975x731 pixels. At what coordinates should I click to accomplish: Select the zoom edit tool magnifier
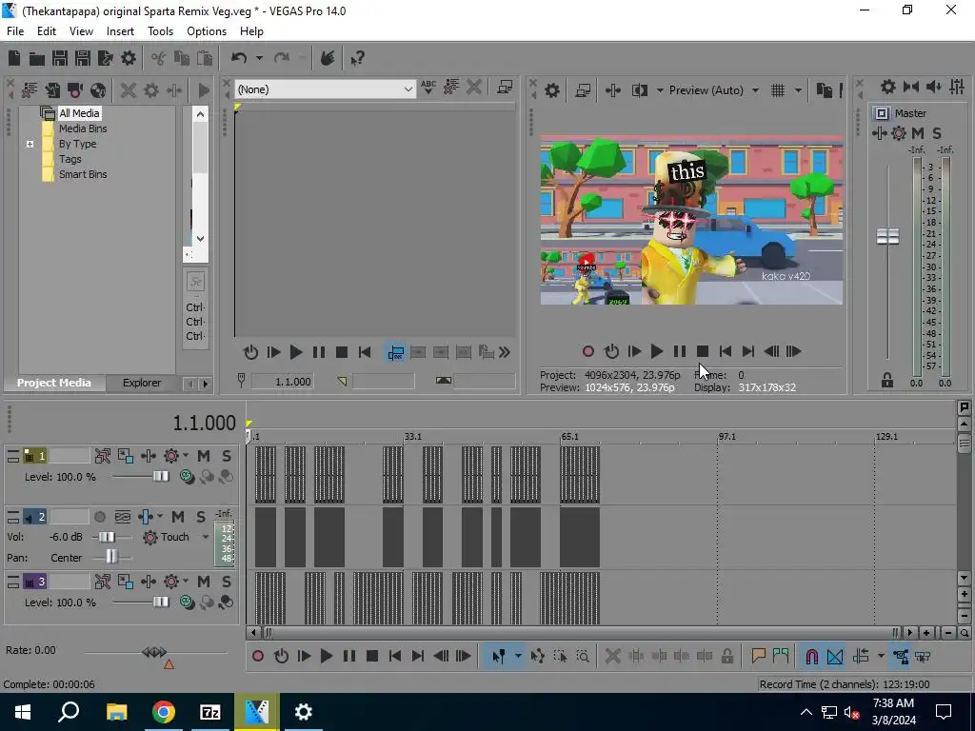[583, 657]
